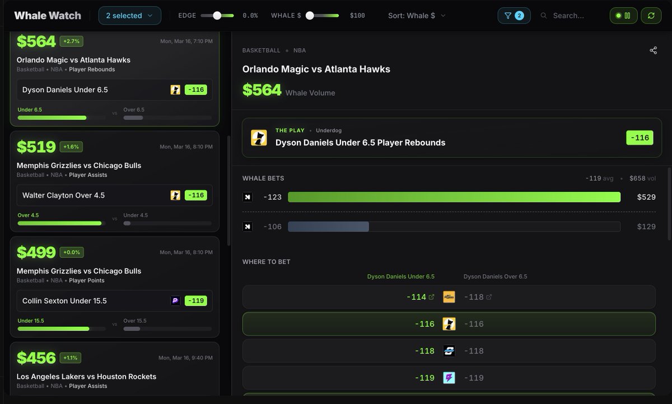Click sportsbook icon beside -106 whale bet
The width and height of the screenshot is (672, 404).
[248, 227]
